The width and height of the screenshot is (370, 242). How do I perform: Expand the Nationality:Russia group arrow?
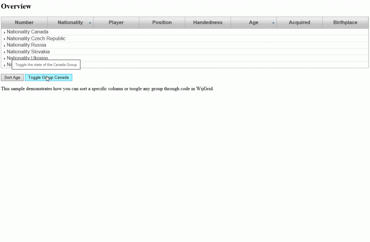click(4, 46)
